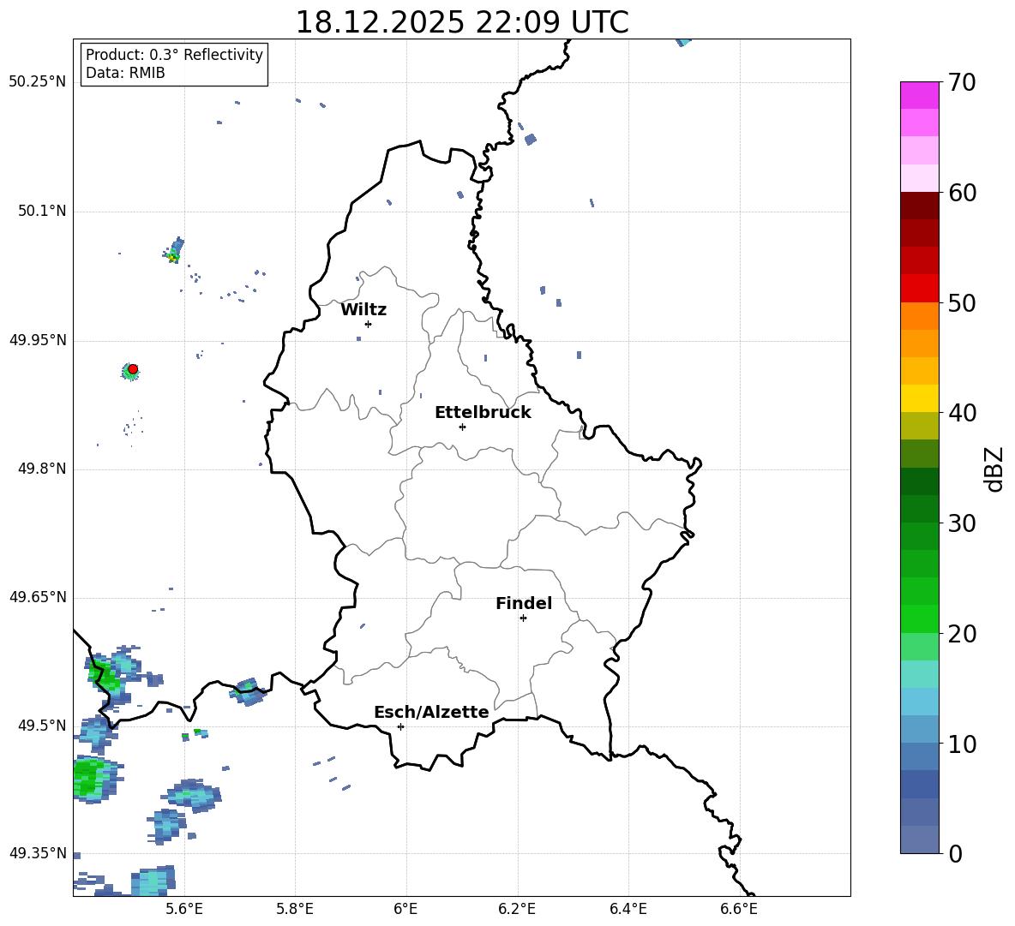Click the 70 value on the colorbar

(x=962, y=83)
